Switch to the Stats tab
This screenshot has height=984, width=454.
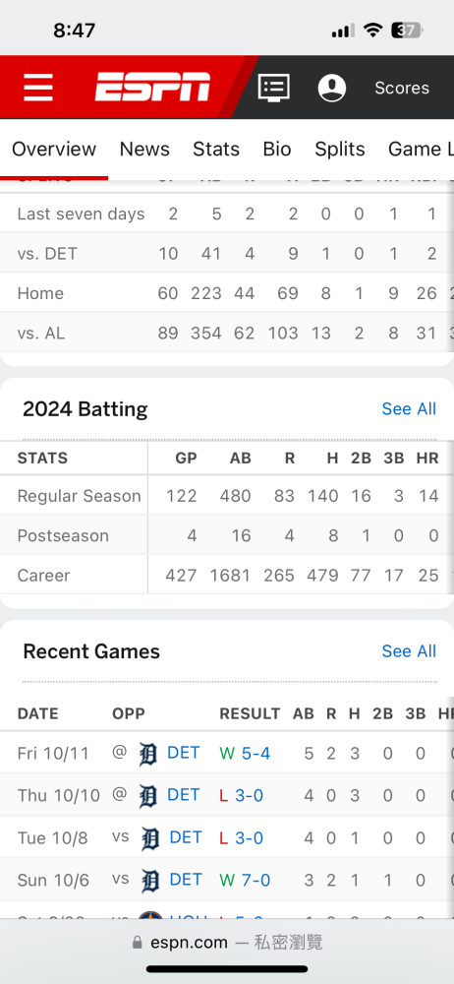(216, 149)
